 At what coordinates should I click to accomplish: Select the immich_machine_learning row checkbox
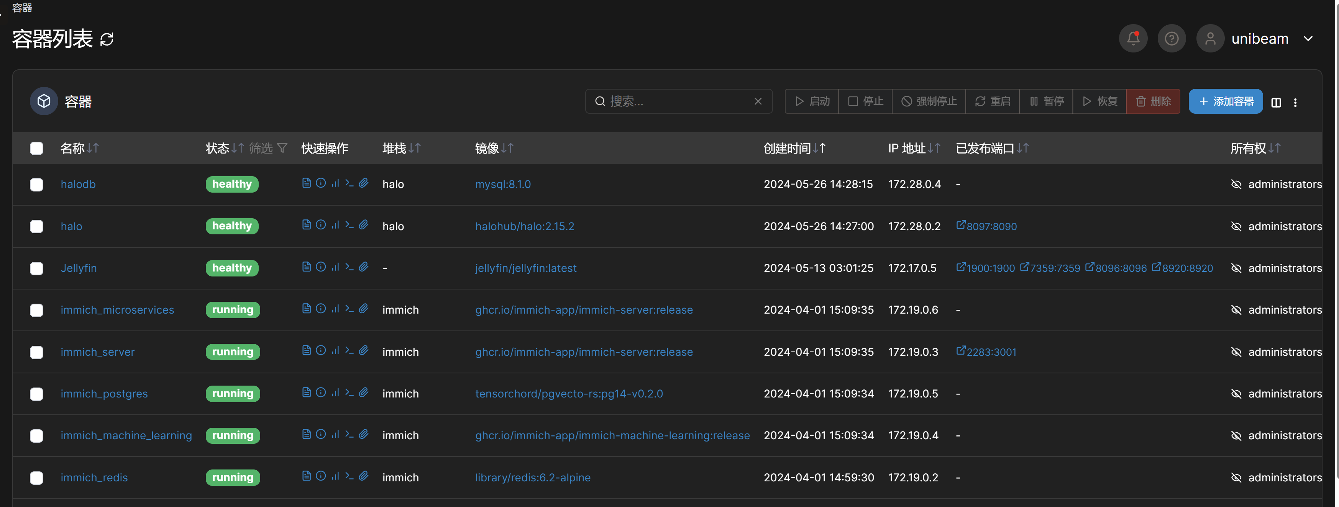(36, 436)
